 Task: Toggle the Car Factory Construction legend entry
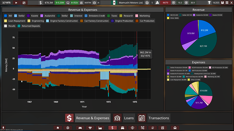coord(94,21)
